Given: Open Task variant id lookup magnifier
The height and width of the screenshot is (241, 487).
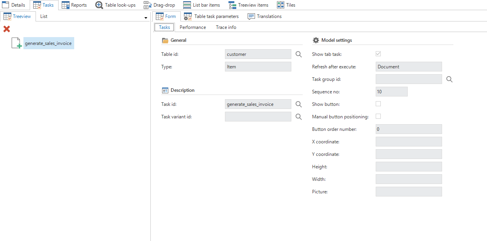Looking at the screenshot, I should point(298,117).
